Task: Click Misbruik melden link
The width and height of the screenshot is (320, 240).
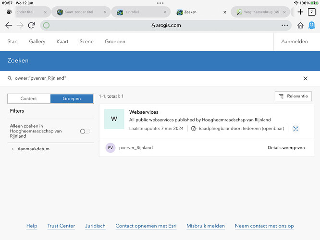Action: [206, 226]
